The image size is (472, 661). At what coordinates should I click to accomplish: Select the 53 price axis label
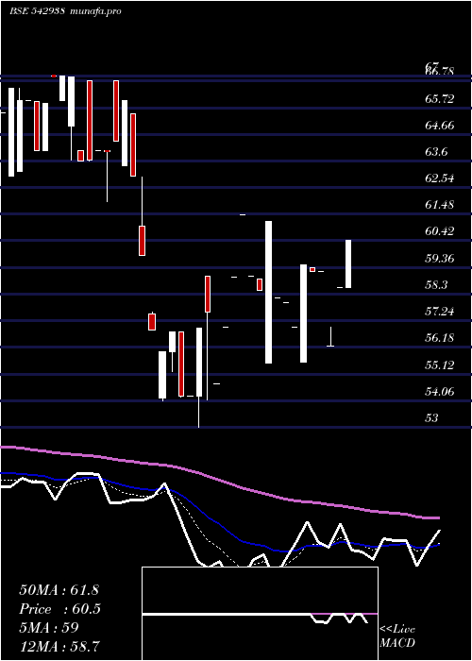click(432, 418)
